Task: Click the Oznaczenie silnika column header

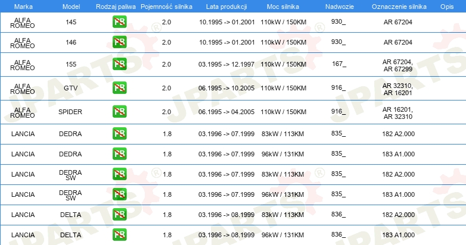Action: click(399, 7)
